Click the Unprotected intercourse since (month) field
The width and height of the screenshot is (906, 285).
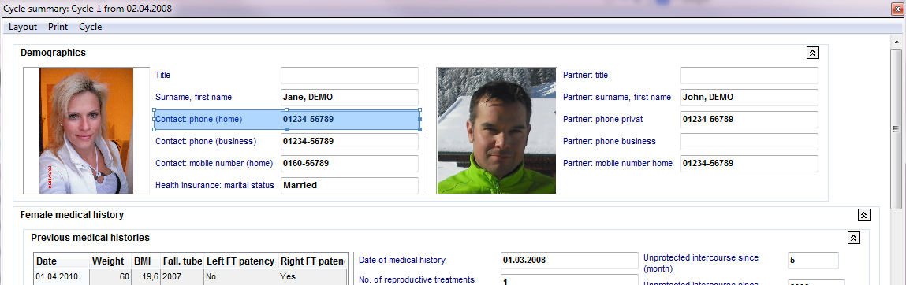813,260
